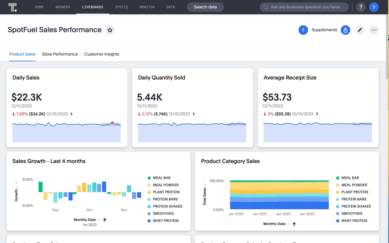Expand Daily Quantity Sold change details chevron

click(194, 114)
